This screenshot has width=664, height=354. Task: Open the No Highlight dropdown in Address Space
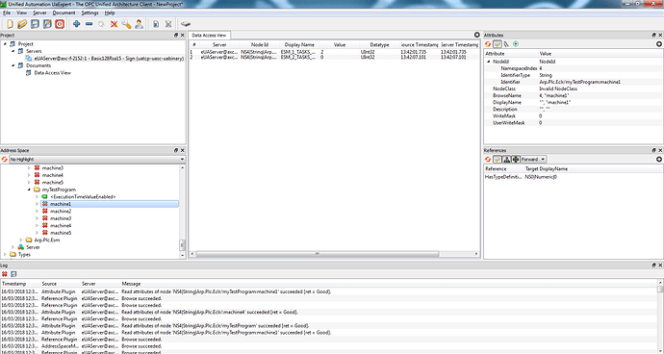[97, 160]
